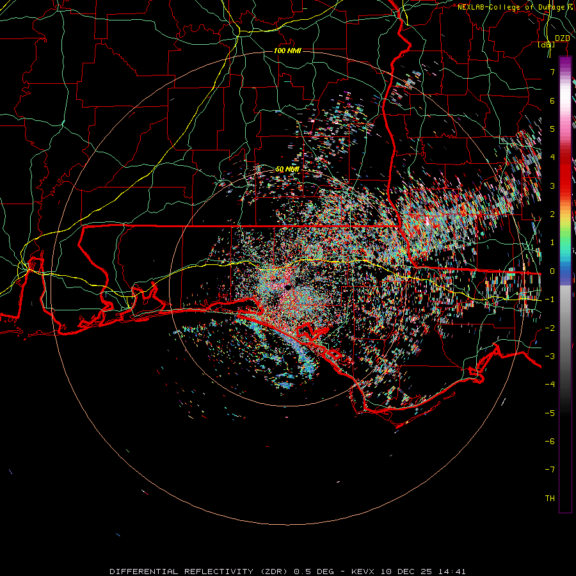The height and width of the screenshot is (576, 576).
Task: Click the 50 NMI range ring label
Action: pos(287,170)
